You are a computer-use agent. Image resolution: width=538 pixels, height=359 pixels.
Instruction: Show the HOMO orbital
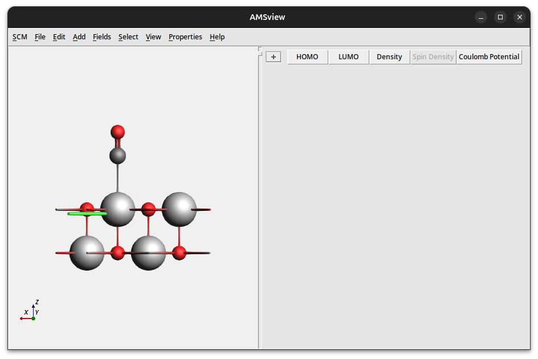click(x=307, y=57)
